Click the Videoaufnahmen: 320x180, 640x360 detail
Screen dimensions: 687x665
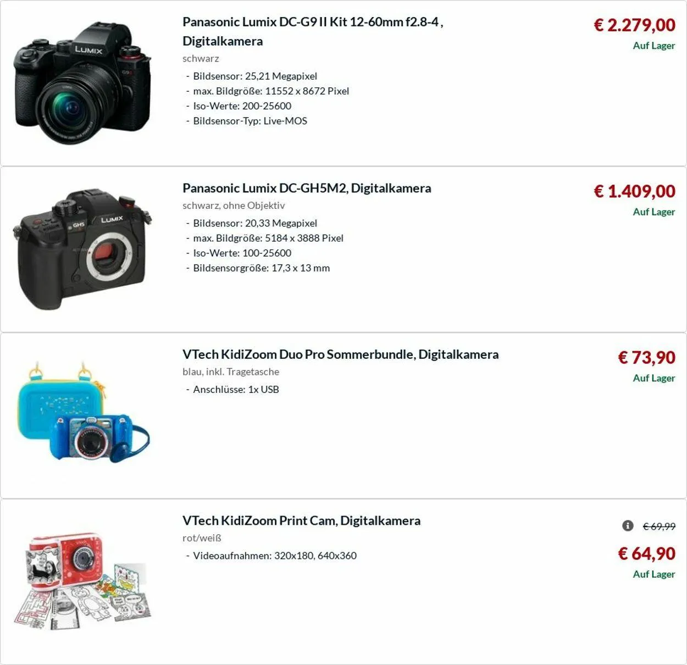click(271, 556)
